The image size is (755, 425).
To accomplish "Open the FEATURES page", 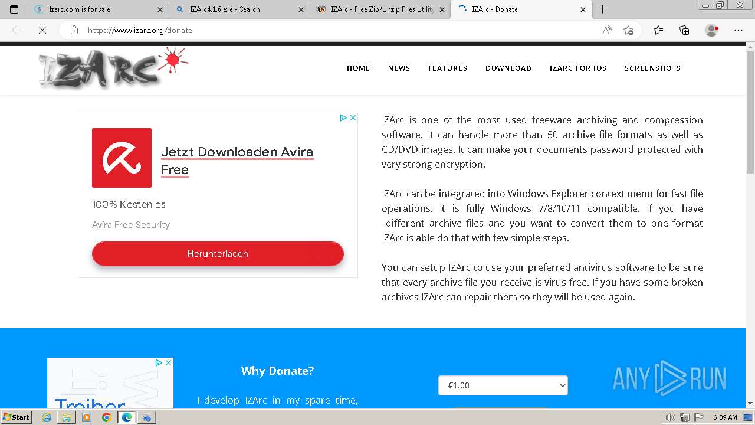I will click(448, 68).
